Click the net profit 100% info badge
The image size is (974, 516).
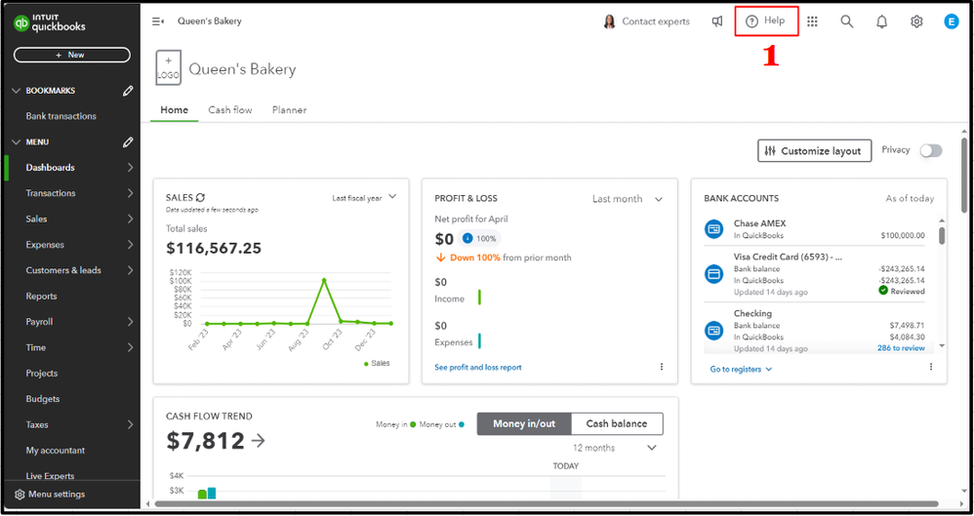[x=479, y=238]
